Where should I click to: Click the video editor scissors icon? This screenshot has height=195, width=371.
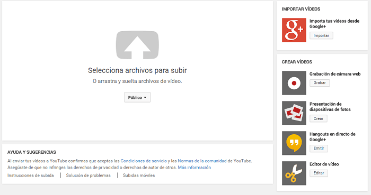click(x=294, y=173)
